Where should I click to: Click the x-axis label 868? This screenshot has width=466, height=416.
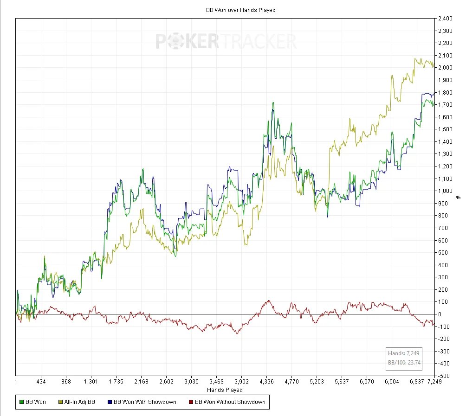(x=66, y=382)
